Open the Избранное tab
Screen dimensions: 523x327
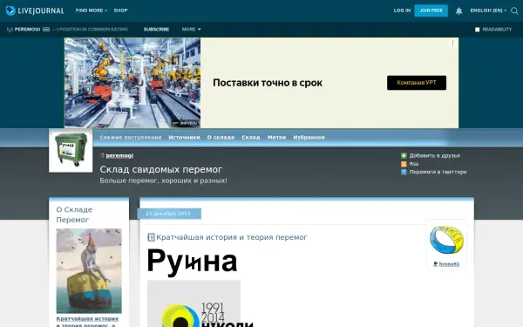tap(309, 138)
